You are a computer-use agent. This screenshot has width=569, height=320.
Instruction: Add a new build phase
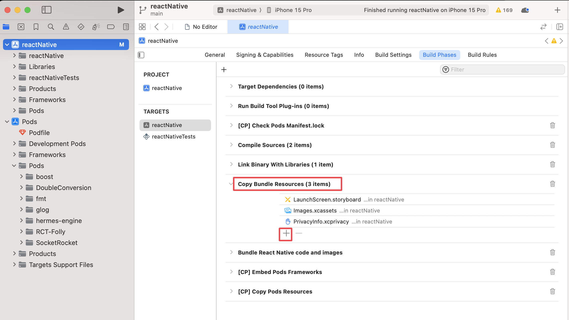coord(224,69)
